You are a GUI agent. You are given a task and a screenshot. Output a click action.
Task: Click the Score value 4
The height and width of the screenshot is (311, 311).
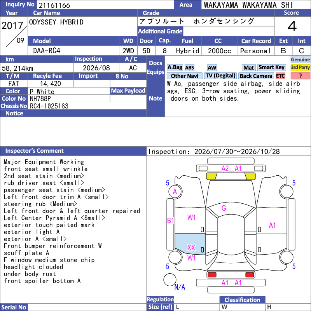pyautogui.click(x=292, y=26)
